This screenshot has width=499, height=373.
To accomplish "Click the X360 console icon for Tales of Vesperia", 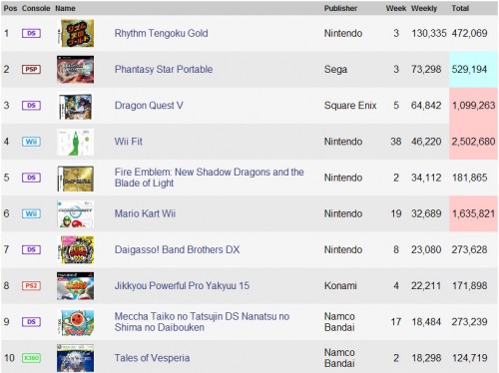I will tap(31, 358).
